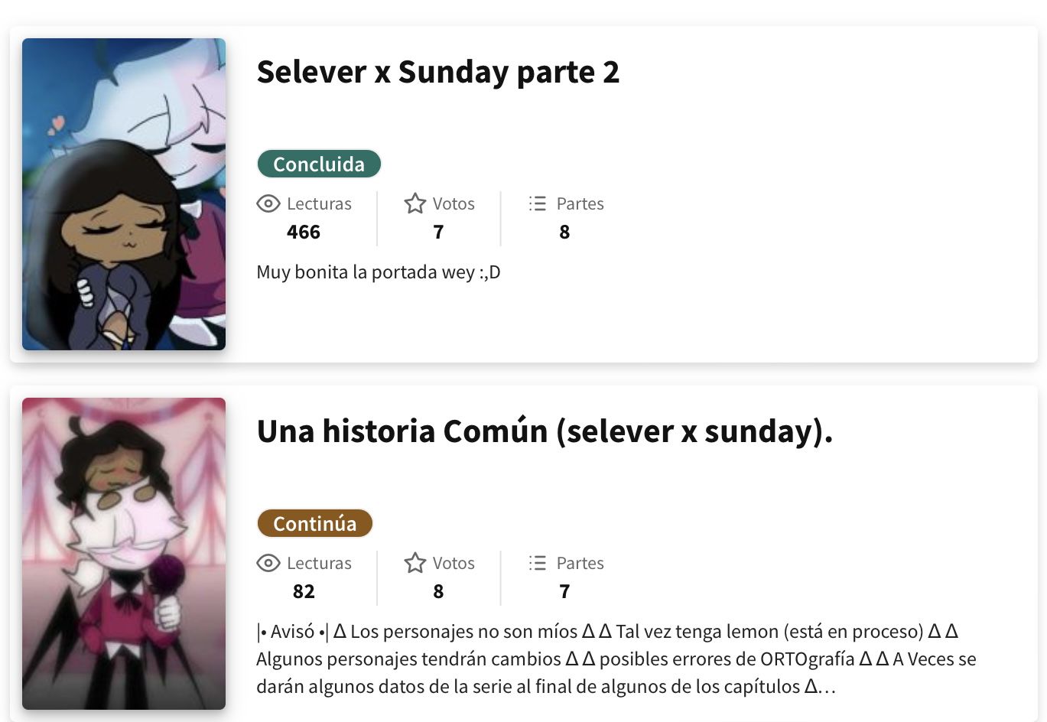1047x722 pixels.
Task: Click the list Partes icon of first story
Action: (x=538, y=203)
